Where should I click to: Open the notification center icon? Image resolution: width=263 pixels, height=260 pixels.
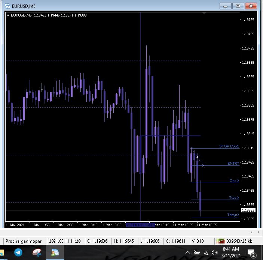click(x=251, y=253)
